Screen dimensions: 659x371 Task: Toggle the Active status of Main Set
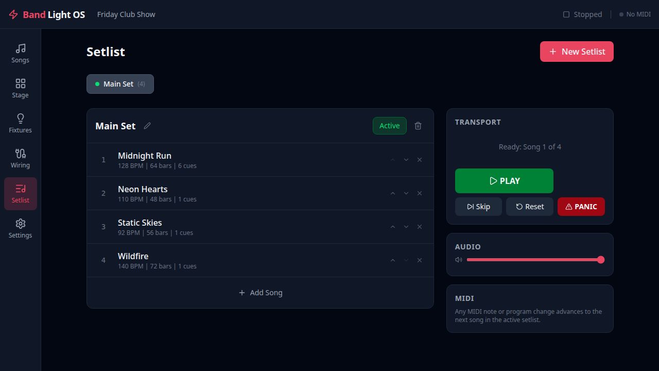(x=390, y=126)
